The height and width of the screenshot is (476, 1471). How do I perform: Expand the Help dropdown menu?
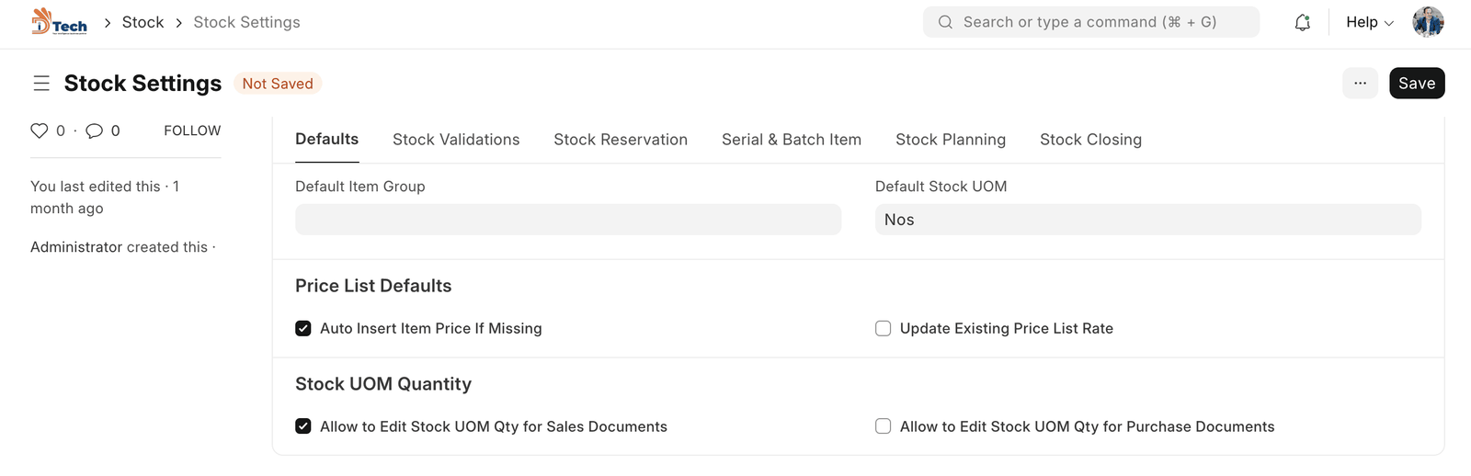coord(1369,22)
